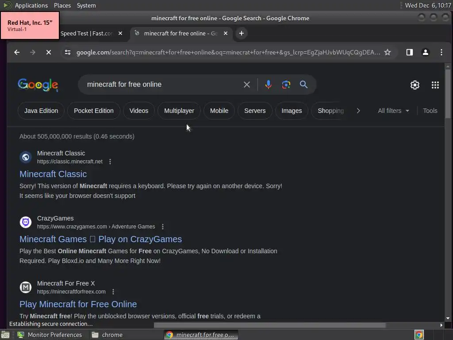Select the Multiplayer filter chip
This screenshot has height=340, width=453.
179,111
